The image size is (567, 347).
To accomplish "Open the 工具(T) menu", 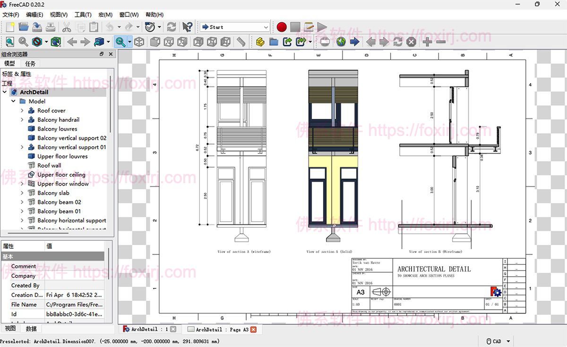I will pyautogui.click(x=83, y=15).
